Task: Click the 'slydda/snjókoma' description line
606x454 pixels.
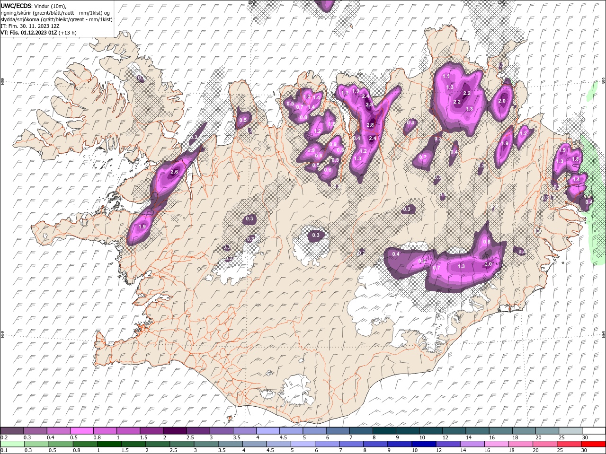Action: coord(56,19)
